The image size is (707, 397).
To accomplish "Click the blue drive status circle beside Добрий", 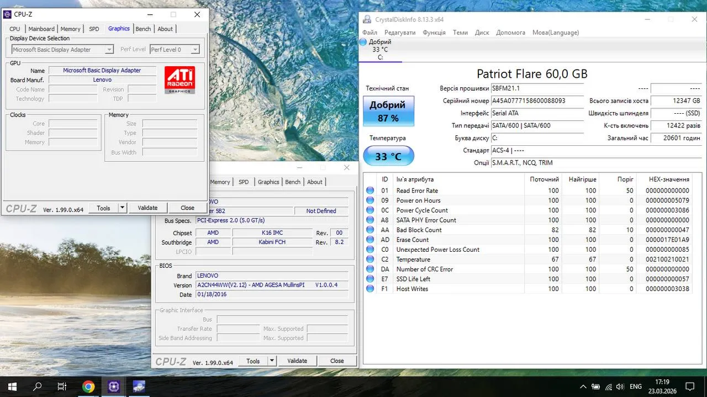I will tap(363, 42).
